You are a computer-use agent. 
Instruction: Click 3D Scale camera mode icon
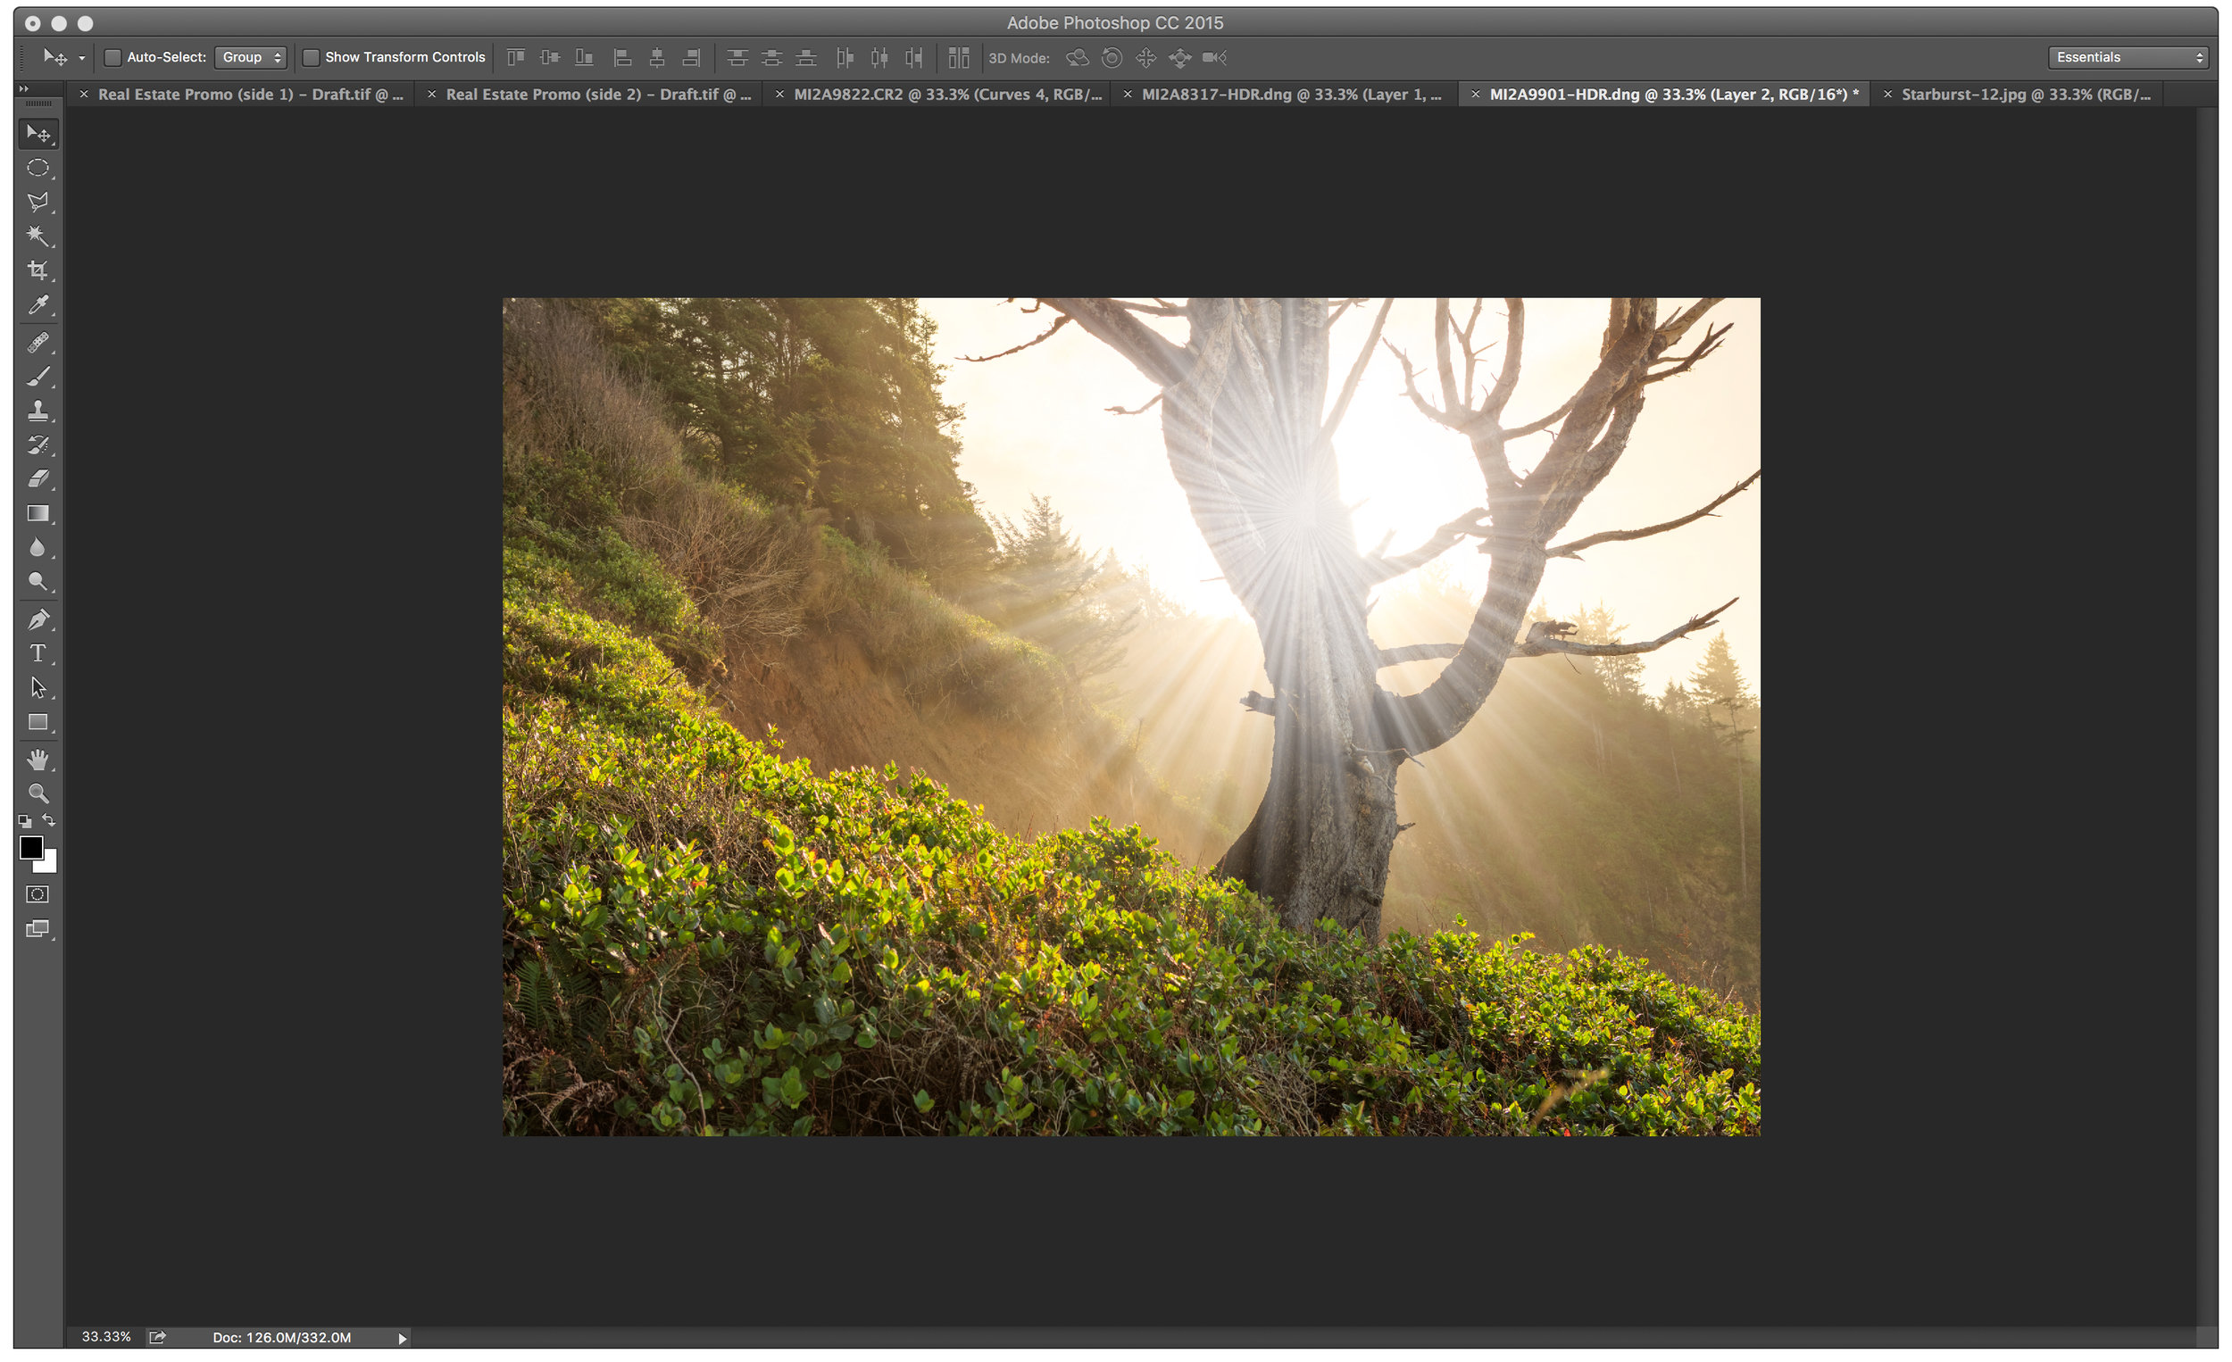click(x=1214, y=58)
